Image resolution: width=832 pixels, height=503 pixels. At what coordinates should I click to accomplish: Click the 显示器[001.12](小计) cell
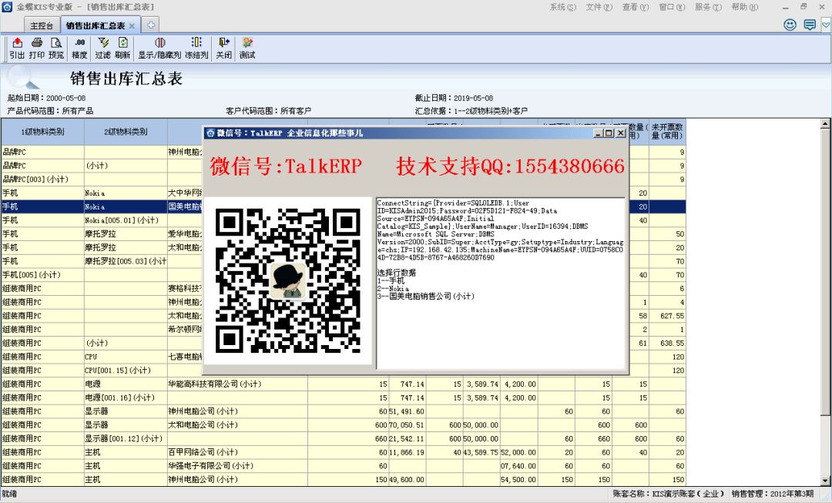pyautogui.click(x=126, y=438)
